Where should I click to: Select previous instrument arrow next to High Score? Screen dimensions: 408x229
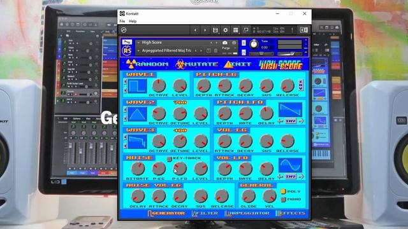click(x=211, y=43)
